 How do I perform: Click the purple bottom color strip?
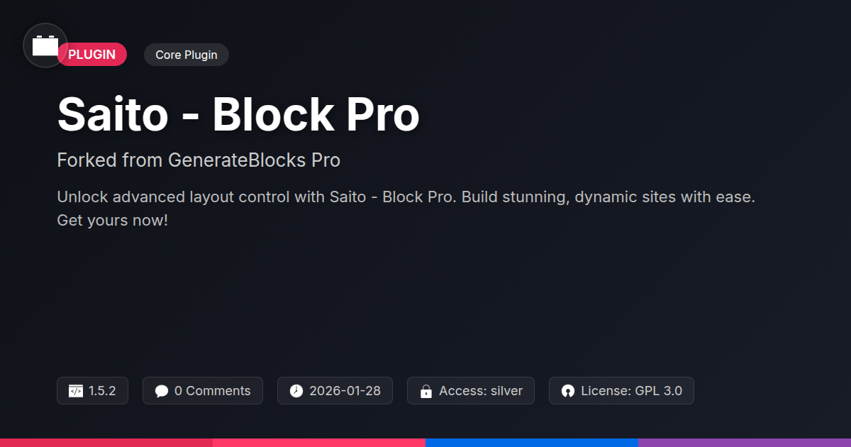tap(745, 442)
